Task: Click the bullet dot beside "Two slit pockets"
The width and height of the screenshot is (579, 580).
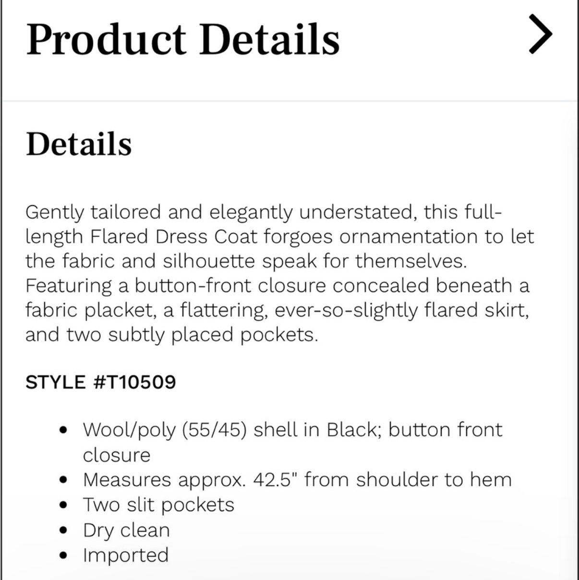Action: [63, 506]
